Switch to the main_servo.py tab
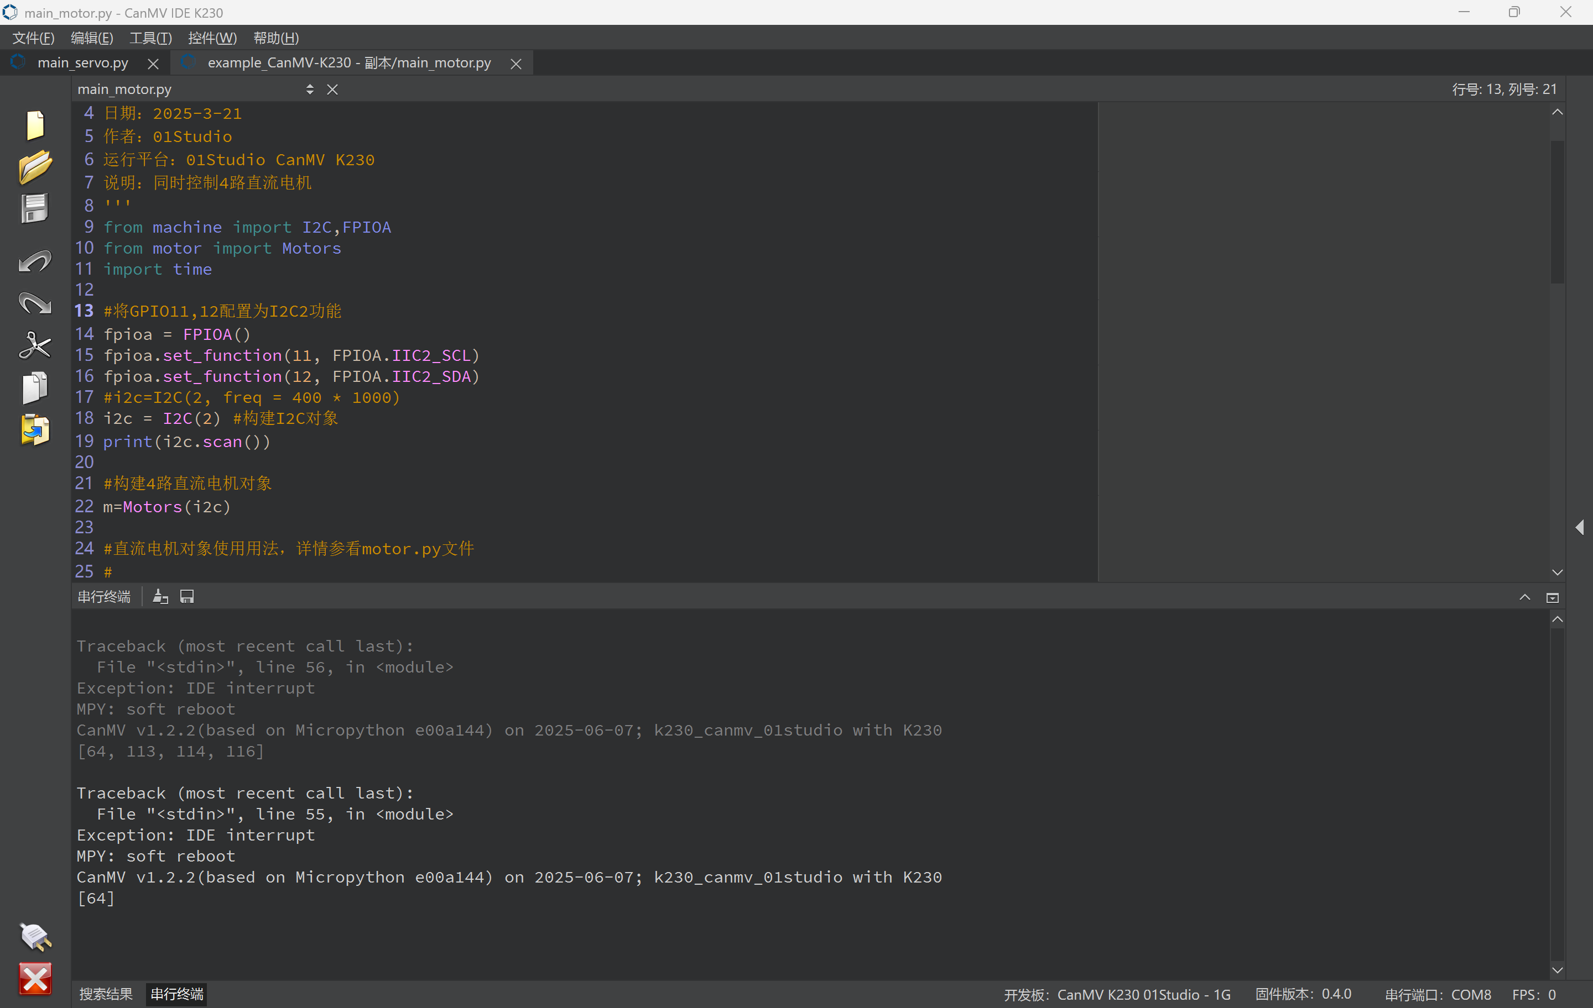This screenshot has width=1593, height=1008. click(83, 63)
